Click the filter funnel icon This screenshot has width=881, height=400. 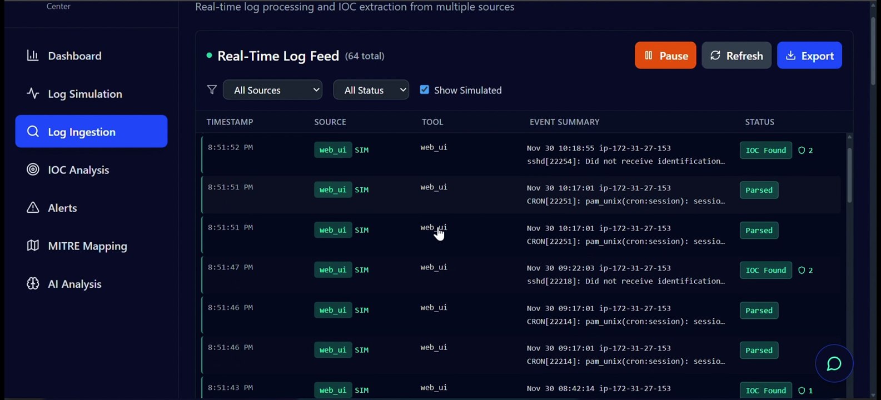212,90
